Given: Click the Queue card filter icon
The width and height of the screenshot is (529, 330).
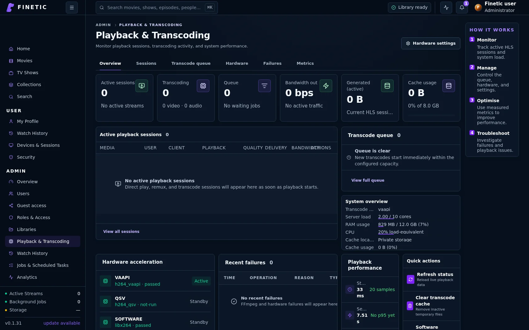Looking at the screenshot, I should click(264, 86).
